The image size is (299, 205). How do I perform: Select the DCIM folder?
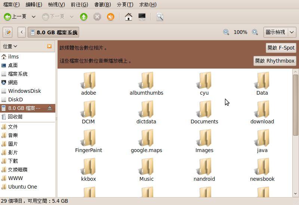point(88,112)
